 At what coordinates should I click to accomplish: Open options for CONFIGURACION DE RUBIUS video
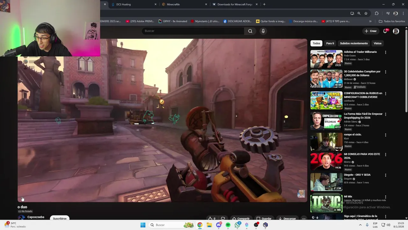point(385,94)
